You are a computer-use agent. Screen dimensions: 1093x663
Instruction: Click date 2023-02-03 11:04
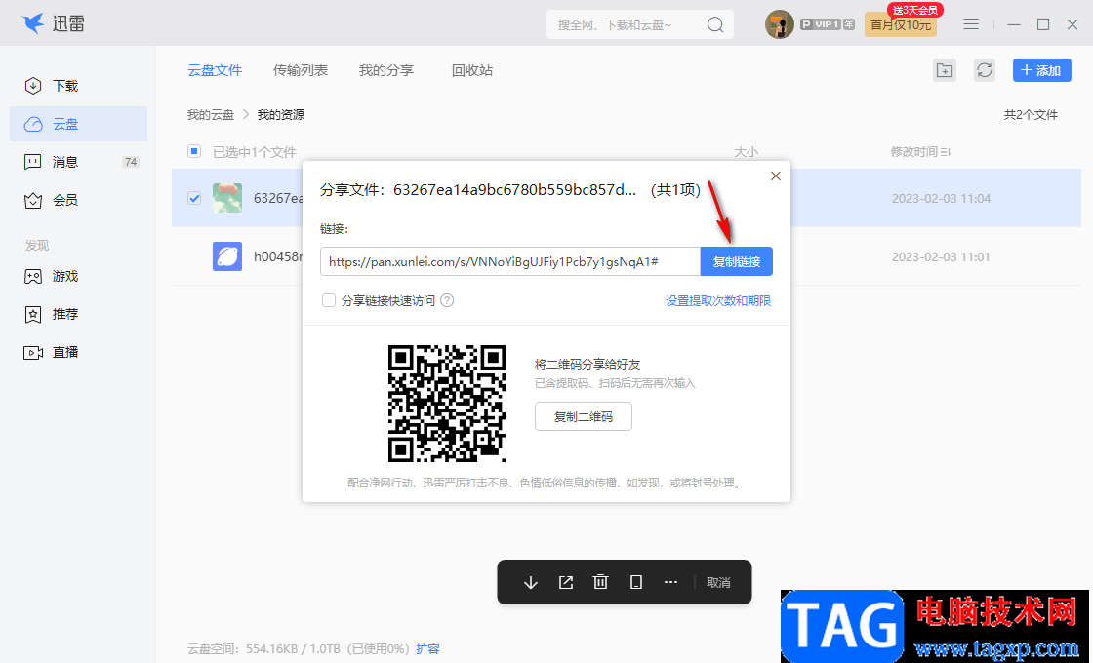coord(941,199)
